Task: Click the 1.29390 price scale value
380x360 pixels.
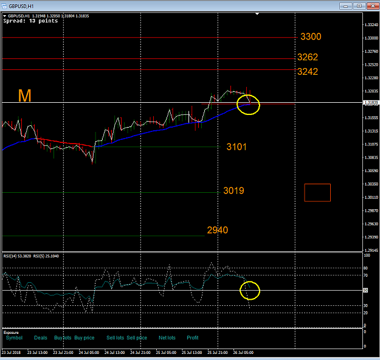Action: pos(371,237)
